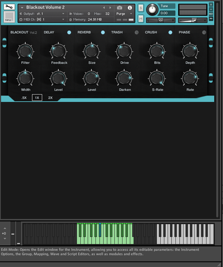Decrease keyboard octave with down arrow
The image size is (223, 267).
tap(5, 239)
